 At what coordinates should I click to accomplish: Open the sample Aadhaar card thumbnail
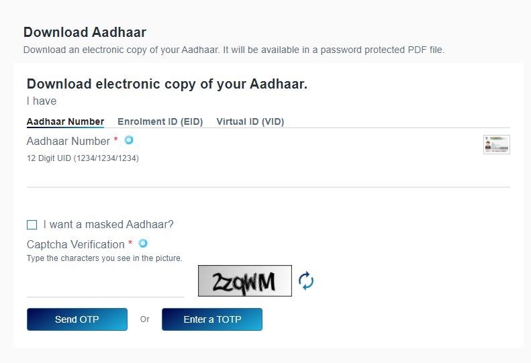coord(497,144)
